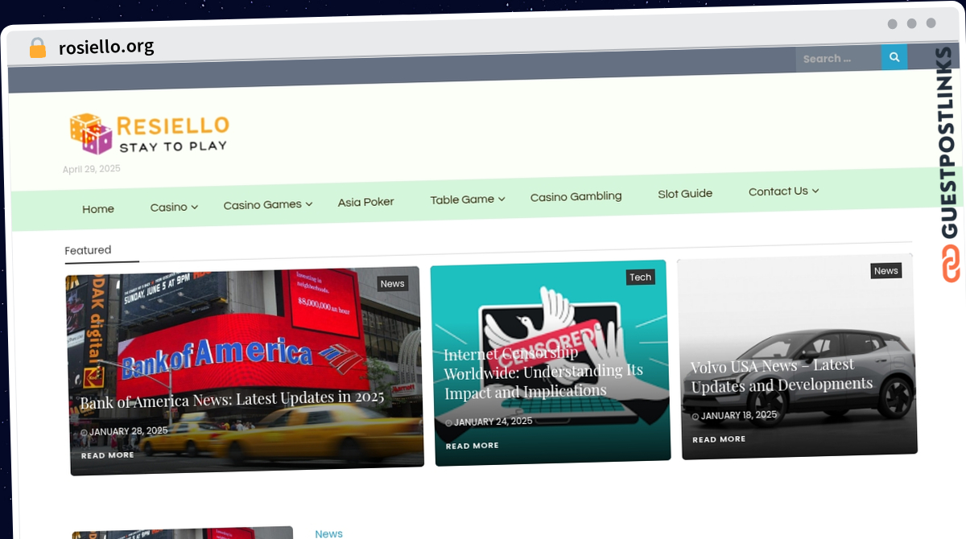The image size is (966, 539).
Task: Select Casino Gambling in the navigation
Action: (x=576, y=196)
